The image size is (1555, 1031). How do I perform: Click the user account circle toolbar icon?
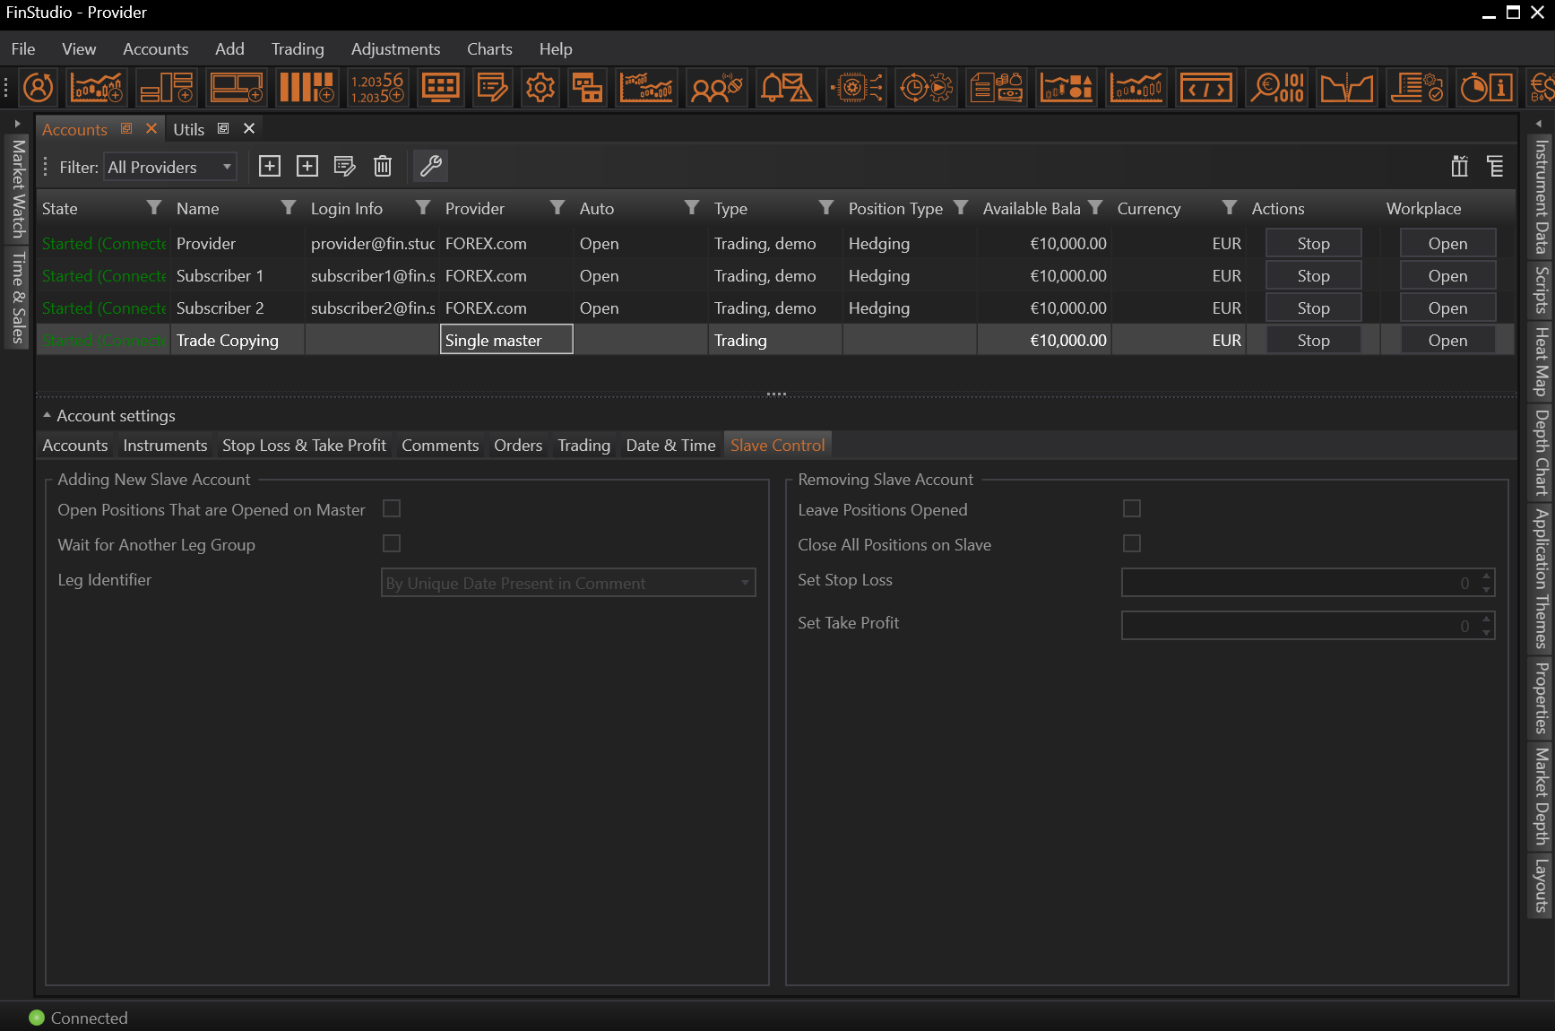coord(39,88)
